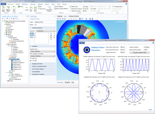This screenshot has height=114, width=155.
Task: Open Images library
Action: pos(85,7)
